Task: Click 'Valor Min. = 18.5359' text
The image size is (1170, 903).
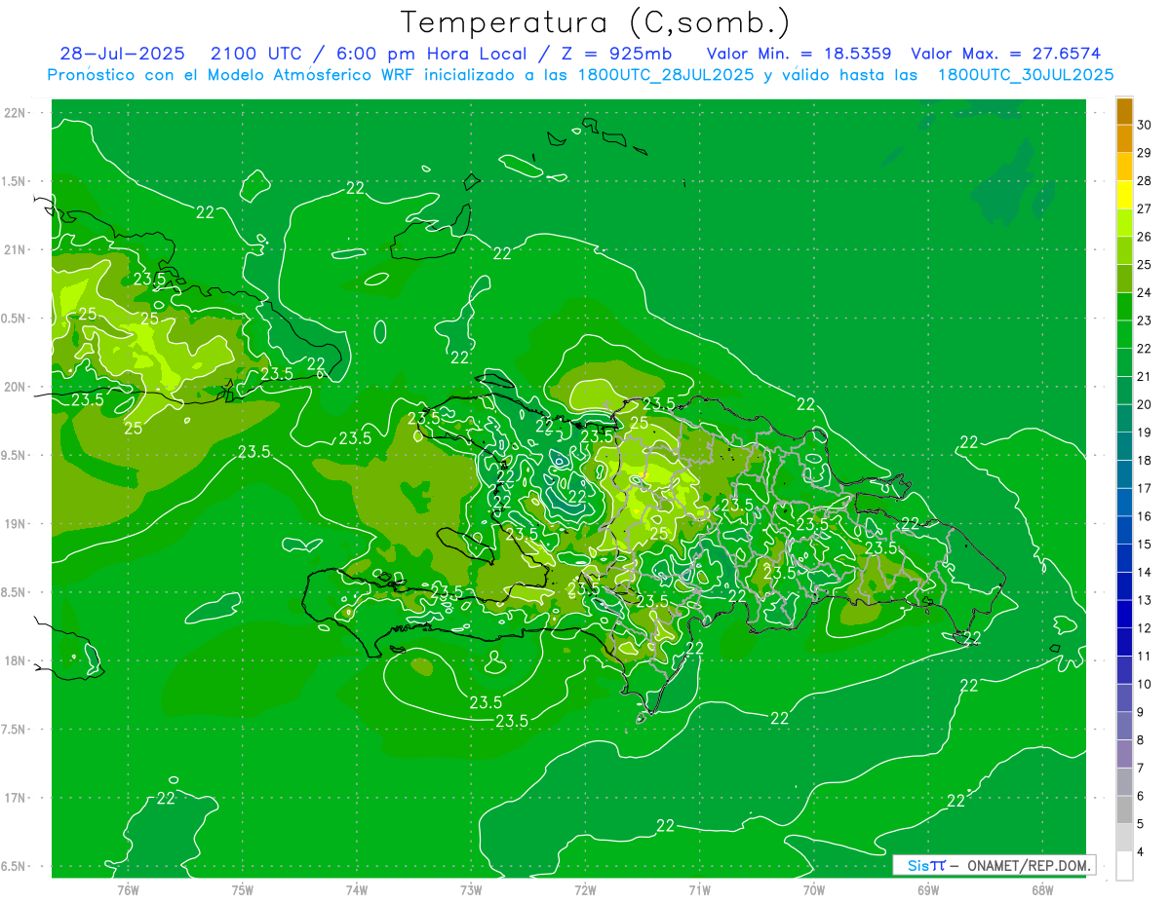Action: click(799, 54)
